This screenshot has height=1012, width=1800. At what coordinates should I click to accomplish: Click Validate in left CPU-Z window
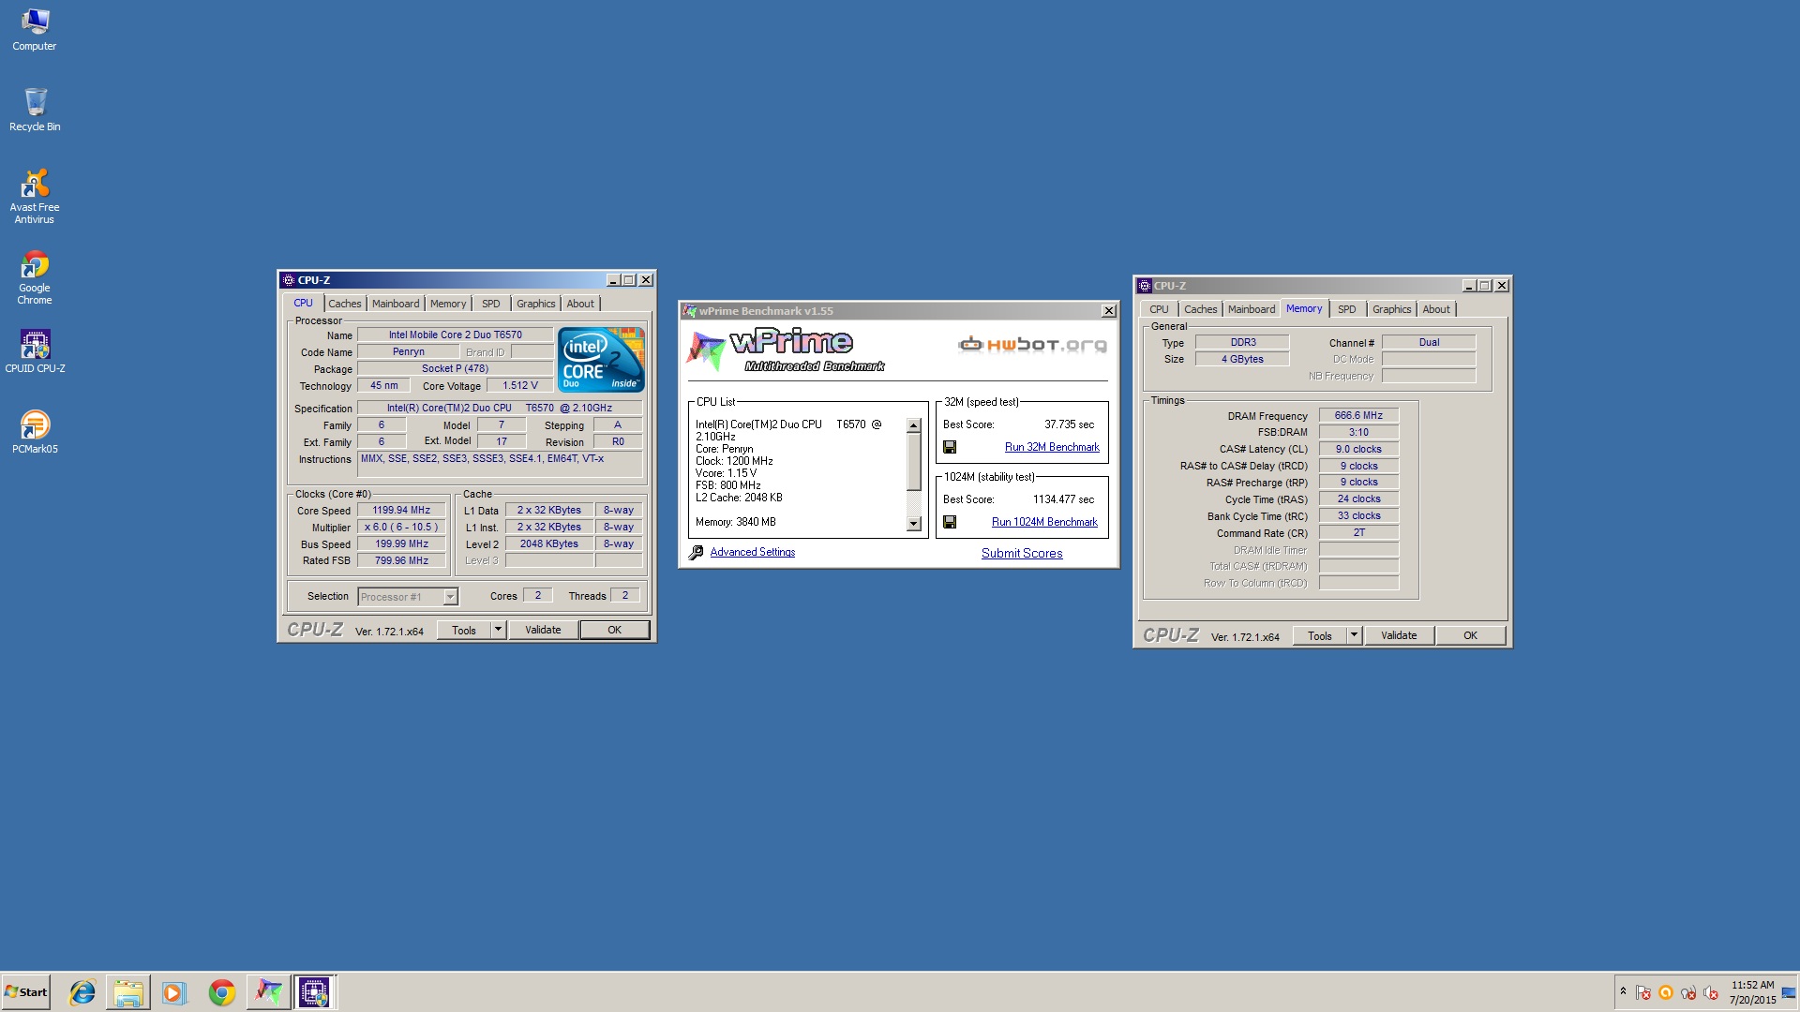(543, 631)
